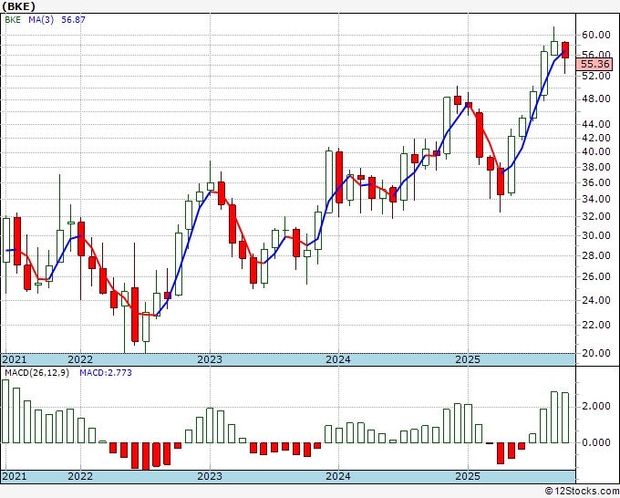Click the 36.00 price axis label
The image size is (620, 498).
pos(596,182)
